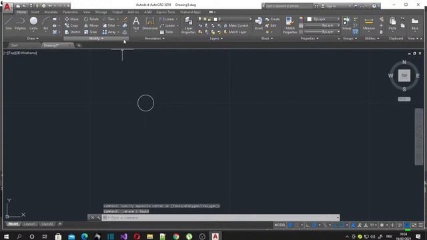Activate the Mirror tool
Screen dimensions: 427x240
coord(91,25)
